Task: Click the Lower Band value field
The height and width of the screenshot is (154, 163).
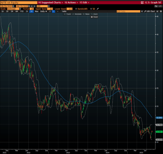Action: (x=69, y=9)
